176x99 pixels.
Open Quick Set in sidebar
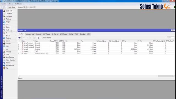click(x=9, y=11)
